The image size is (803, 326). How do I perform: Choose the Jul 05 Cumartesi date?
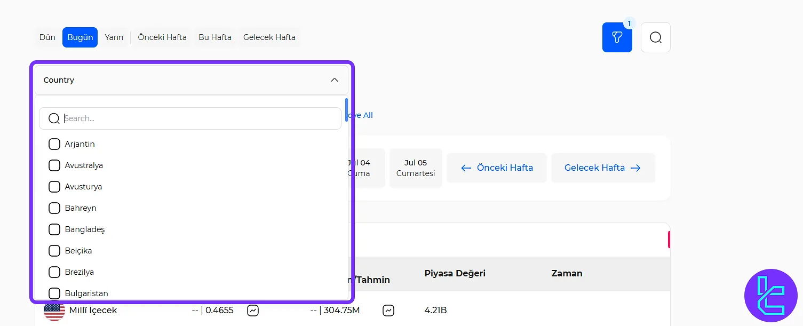coord(416,168)
